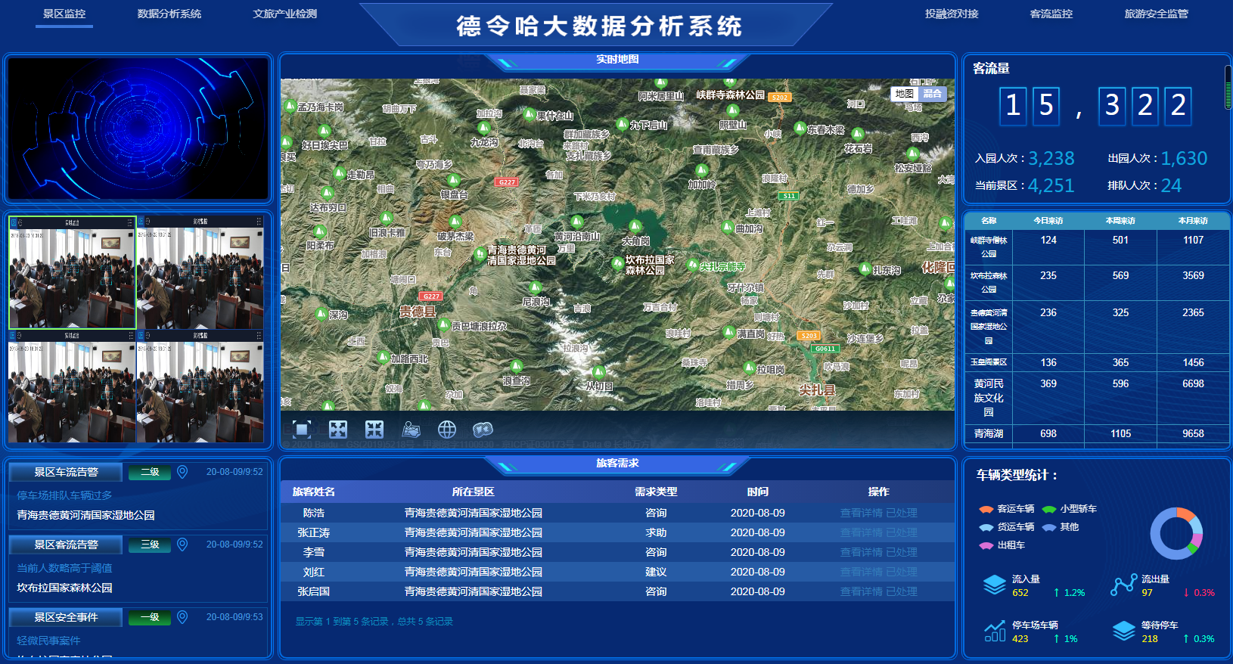The height and width of the screenshot is (664, 1233).
Task: Click location pin for 景区安全事件
Action: coord(182,617)
